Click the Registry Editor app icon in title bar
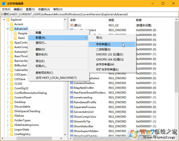 click(x=4, y=4)
